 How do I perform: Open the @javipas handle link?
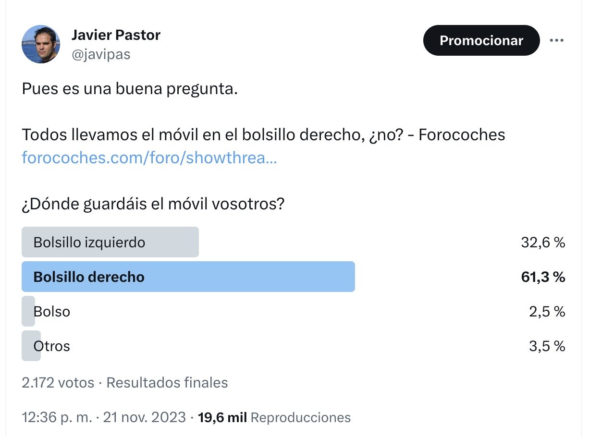101,54
